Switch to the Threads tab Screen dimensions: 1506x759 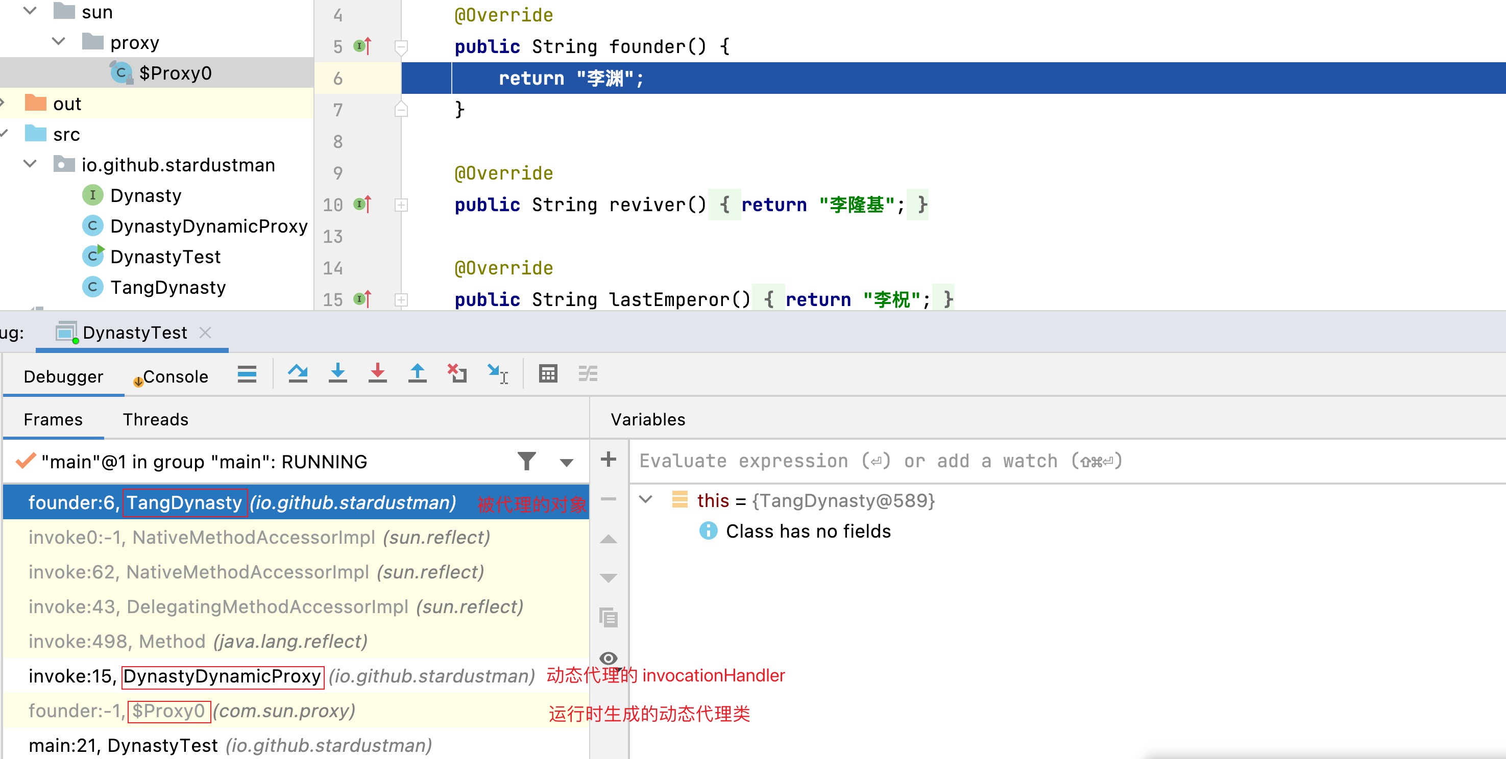tap(155, 419)
